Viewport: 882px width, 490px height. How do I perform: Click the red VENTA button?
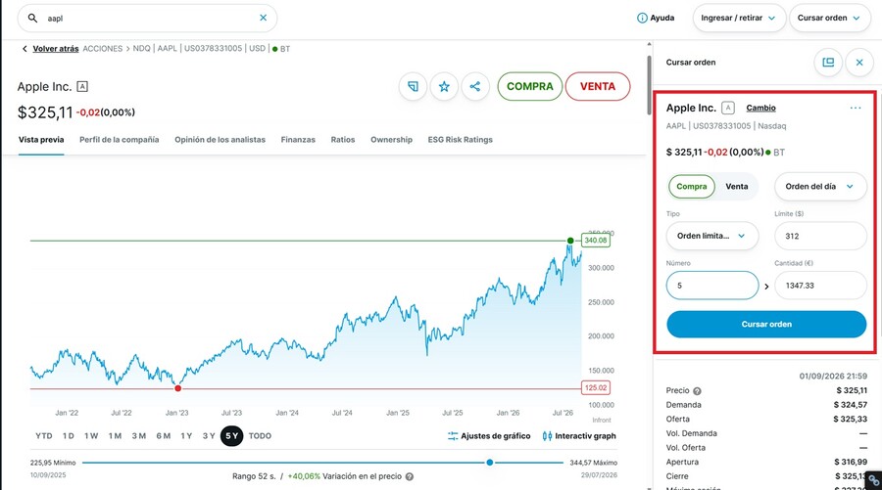click(598, 86)
